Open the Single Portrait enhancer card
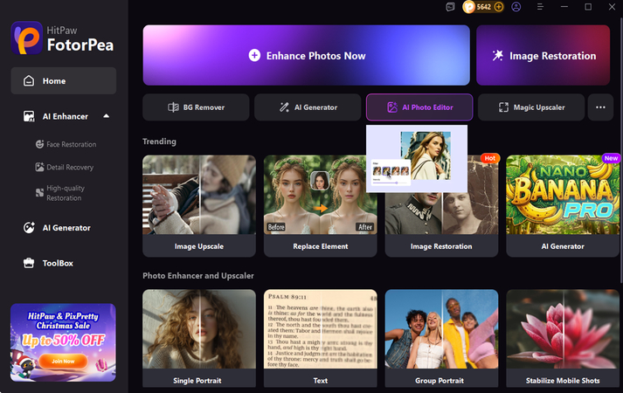This screenshot has width=623, height=393. coord(199,338)
